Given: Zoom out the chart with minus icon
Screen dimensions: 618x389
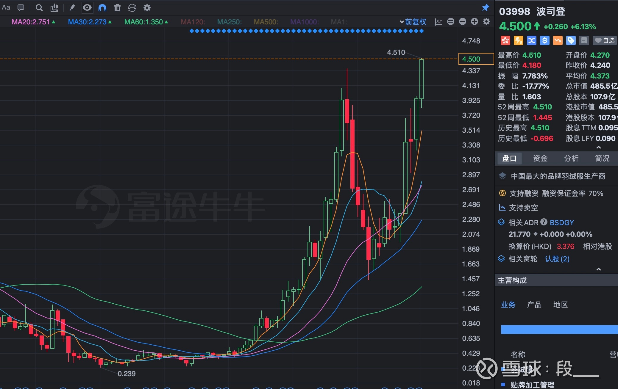Looking at the screenshot, I should coord(463,21).
